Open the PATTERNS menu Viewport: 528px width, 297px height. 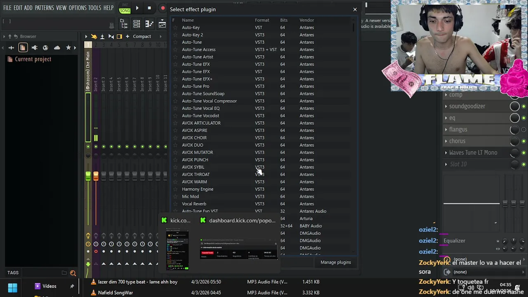[44, 8]
